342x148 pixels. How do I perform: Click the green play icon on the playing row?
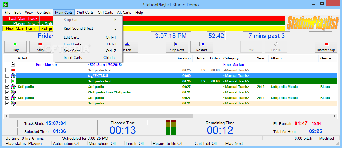coord(13,81)
